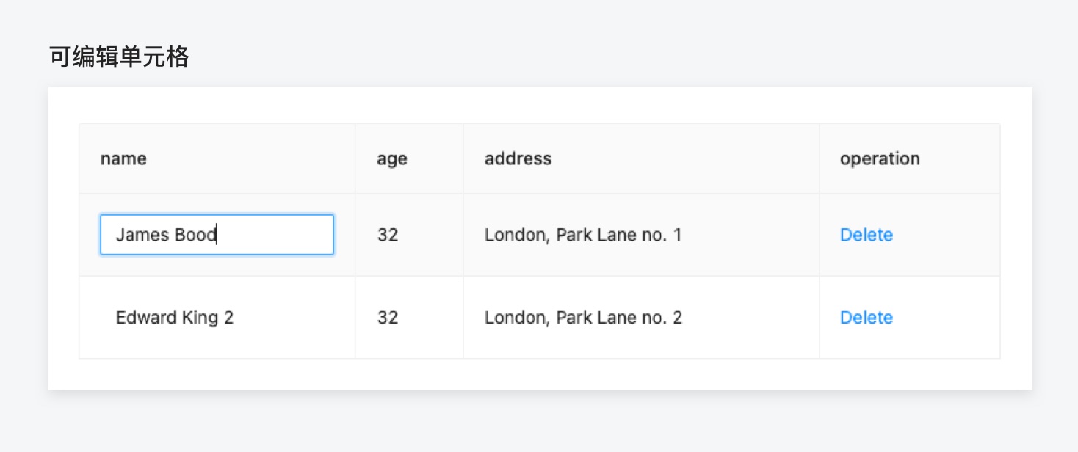The image size is (1078, 452).
Task: Select the "London, Park Lane no. 2" cell
Action: coord(583,318)
